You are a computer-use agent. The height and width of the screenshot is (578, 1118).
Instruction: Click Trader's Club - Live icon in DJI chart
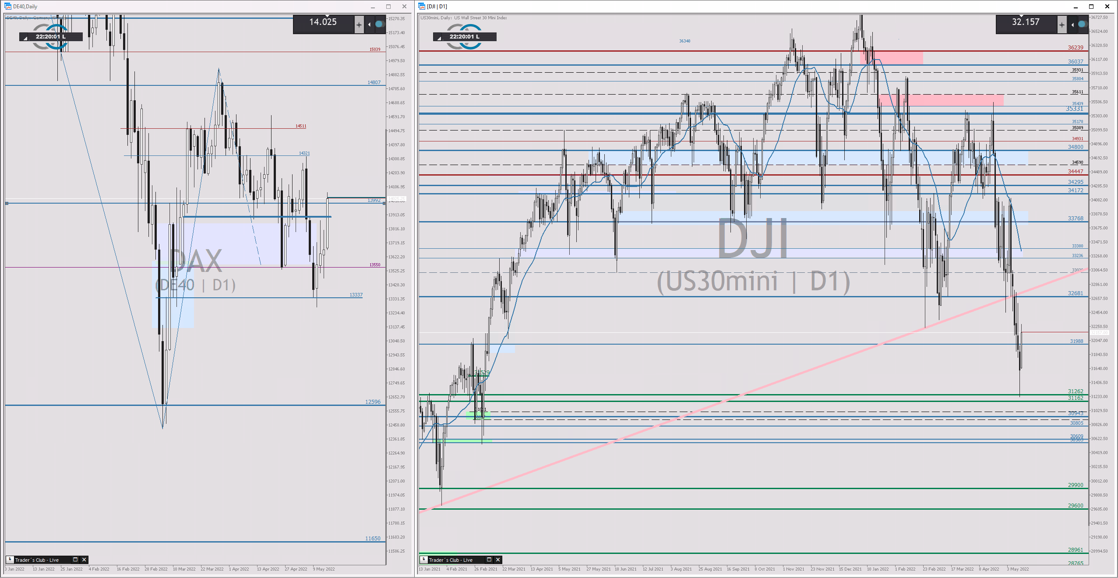coord(424,560)
